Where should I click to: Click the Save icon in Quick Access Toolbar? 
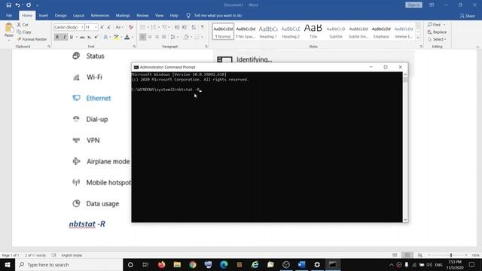click(8, 5)
